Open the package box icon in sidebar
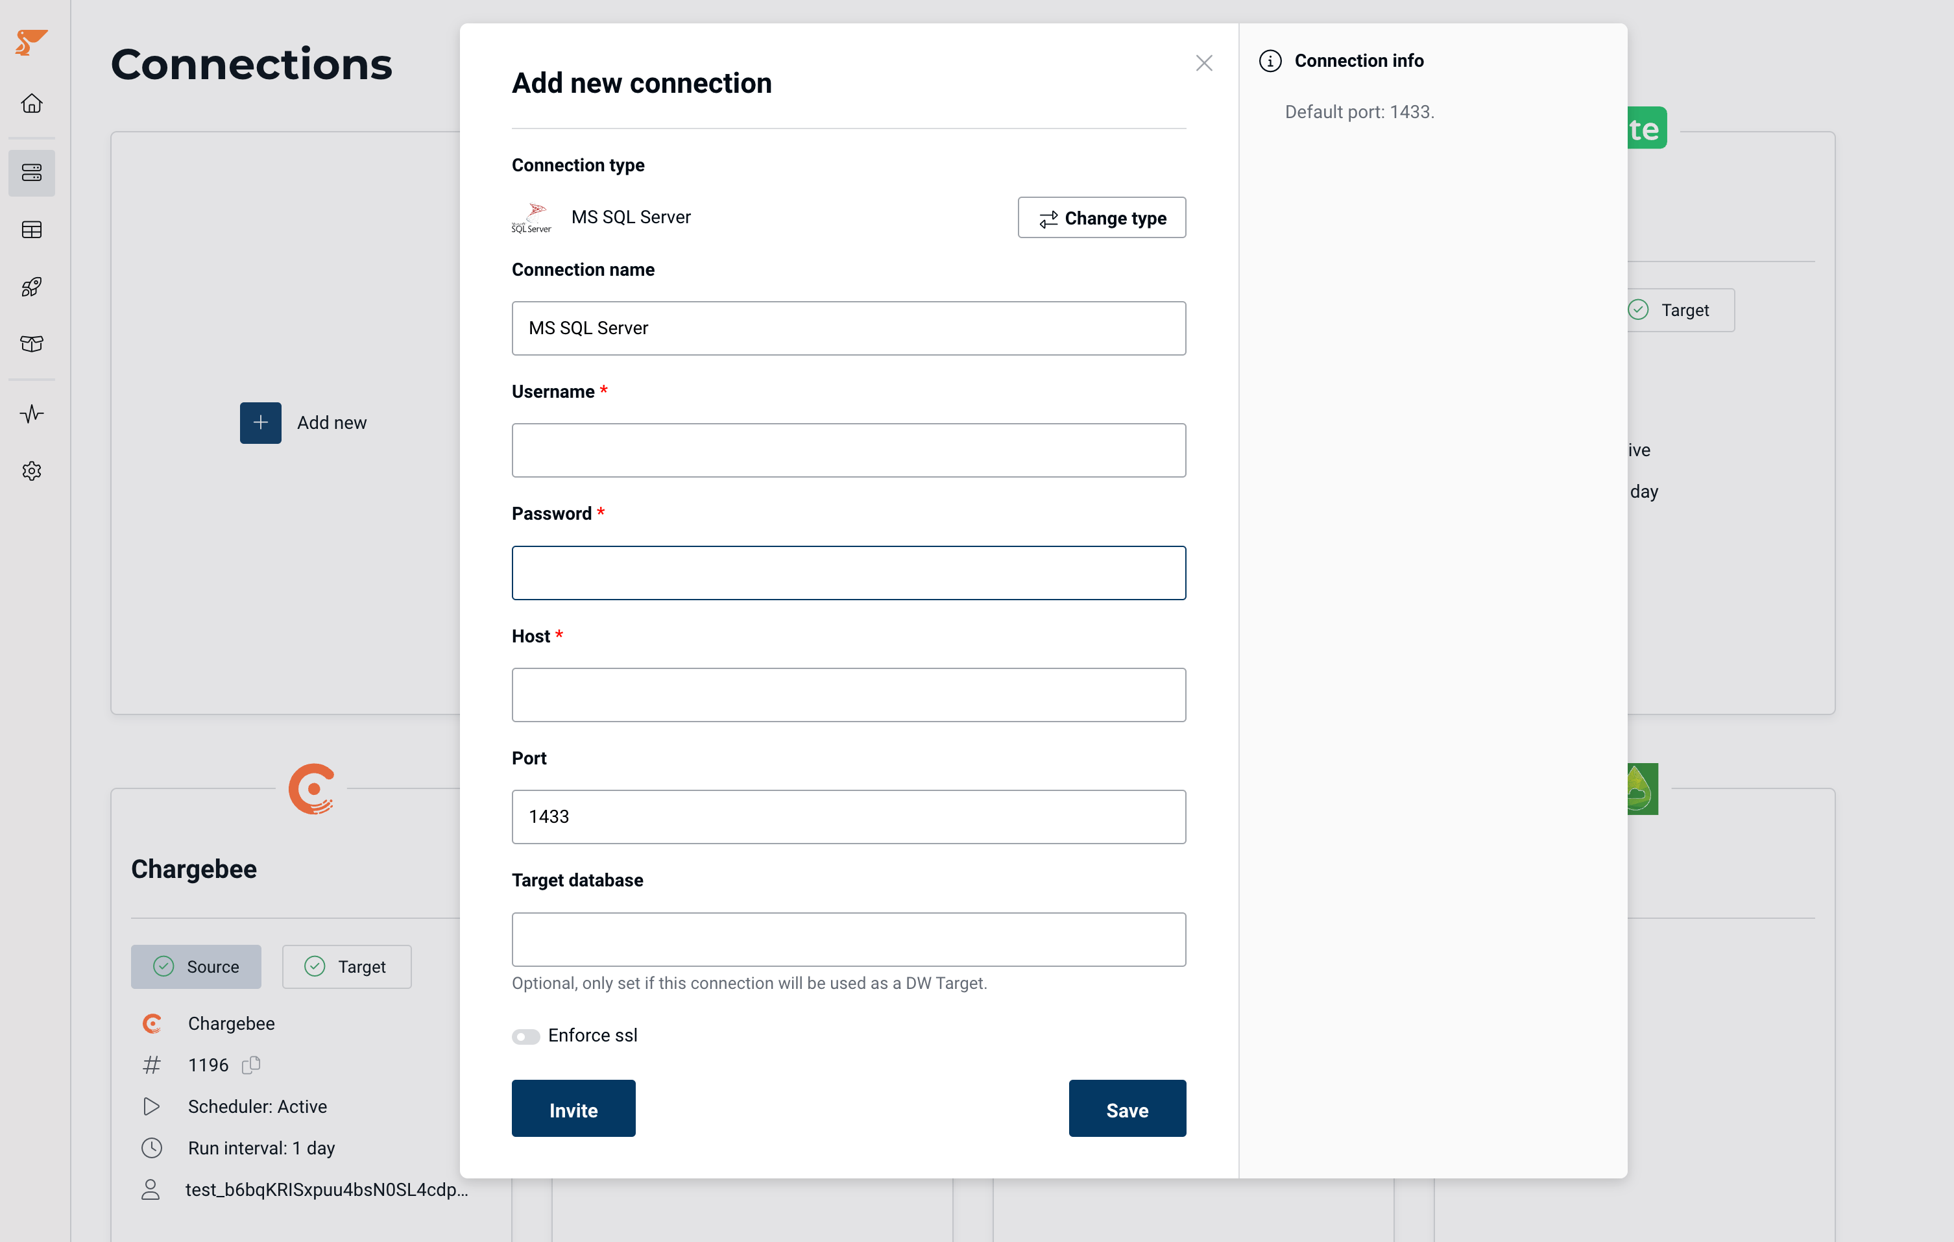Screen dimensions: 1954x1242 [x=32, y=343]
